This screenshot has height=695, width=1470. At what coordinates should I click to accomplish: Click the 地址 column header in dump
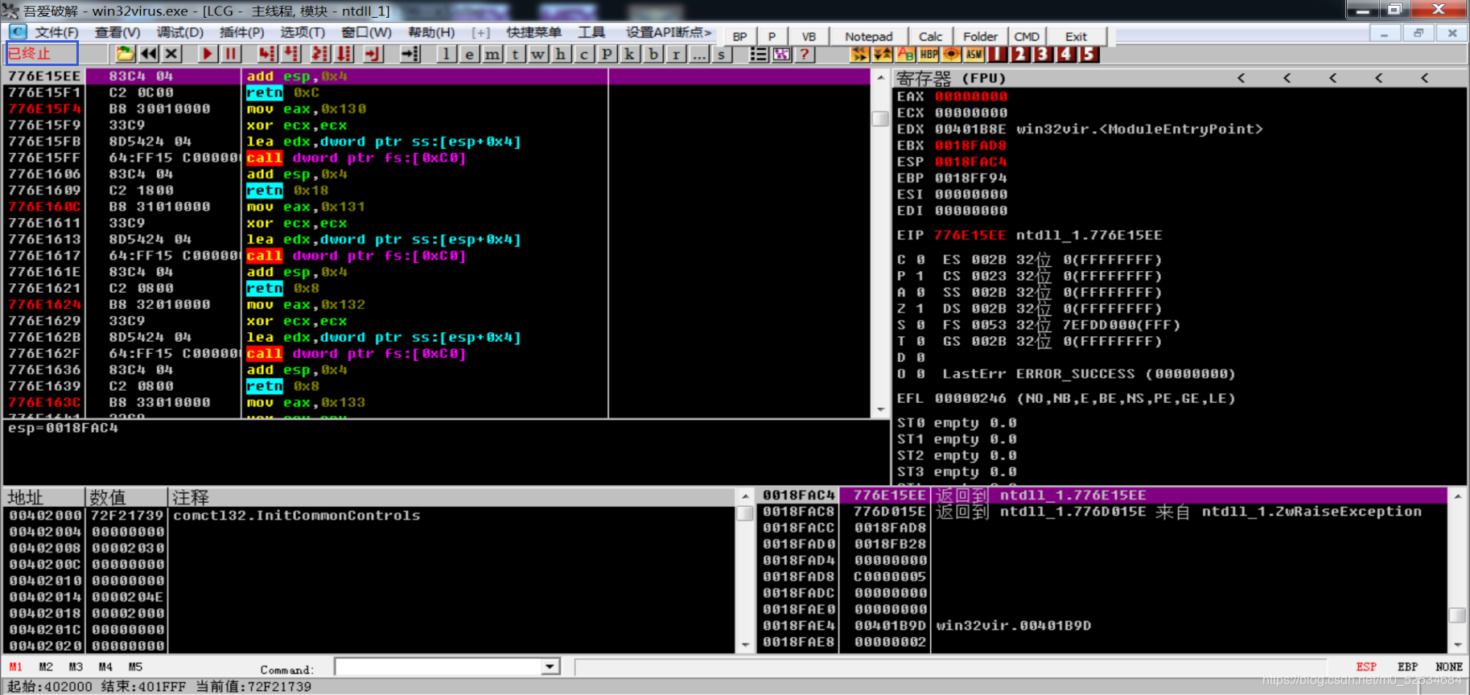pyautogui.click(x=44, y=497)
